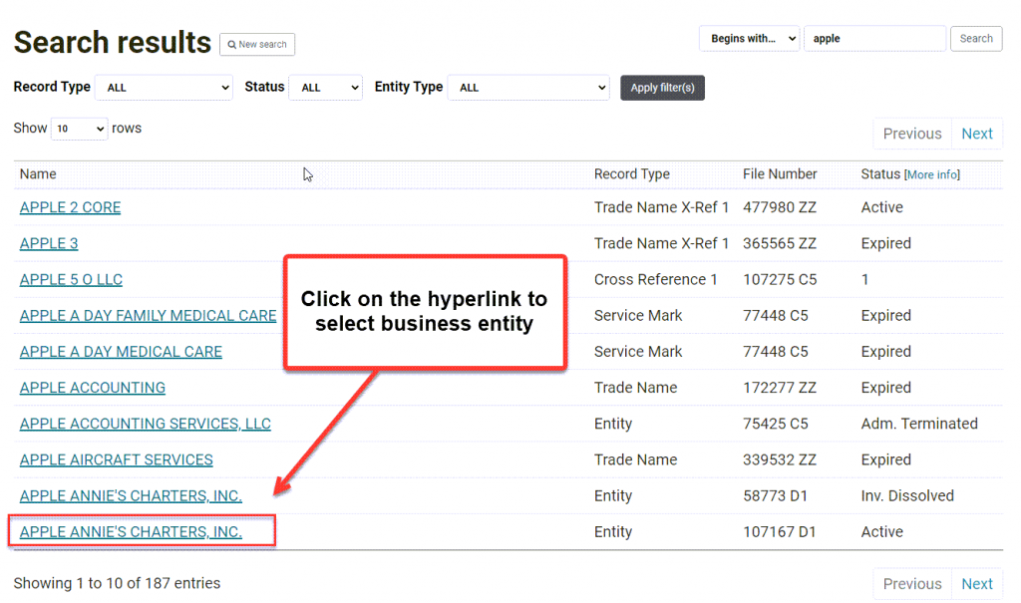This screenshot has width=1021, height=603.
Task: Click file number 58773 D1
Action: click(775, 496)
